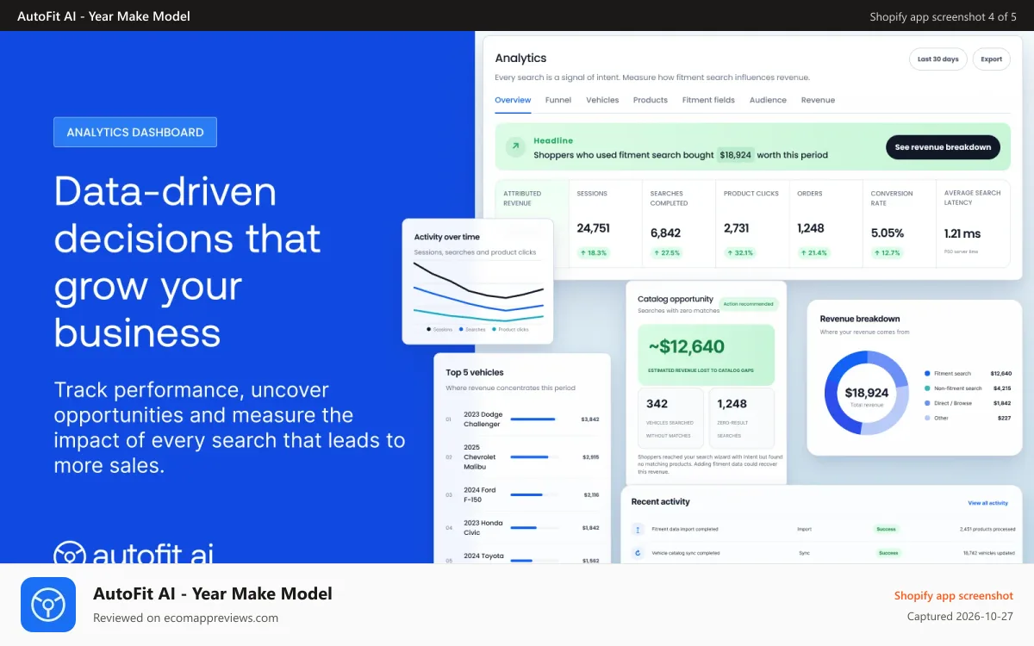Select the Fitment fields tab
Viewport: 1034px width, 646px height.
pos(708,100)
